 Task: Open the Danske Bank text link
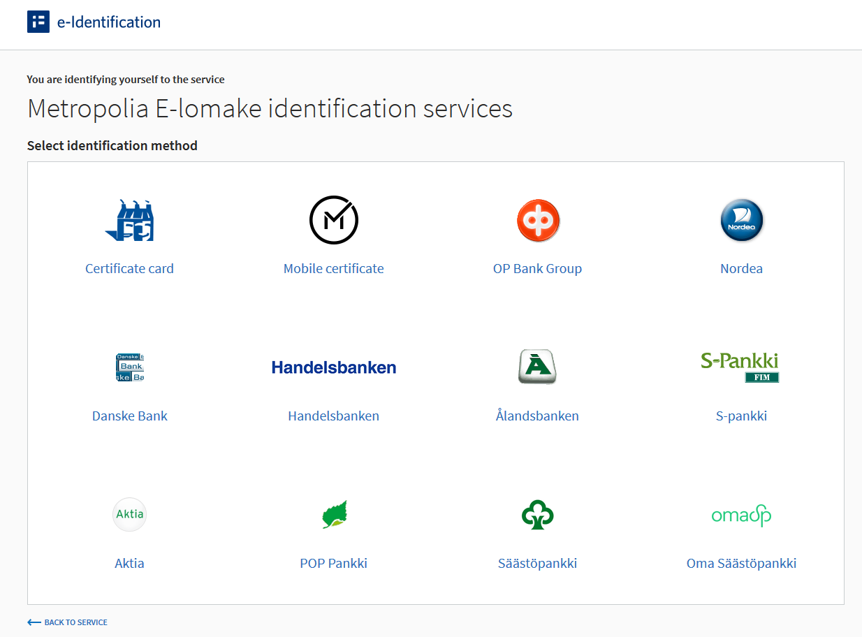[x=130, y=416]
